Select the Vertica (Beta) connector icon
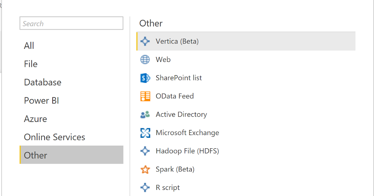 coord(145,41)
